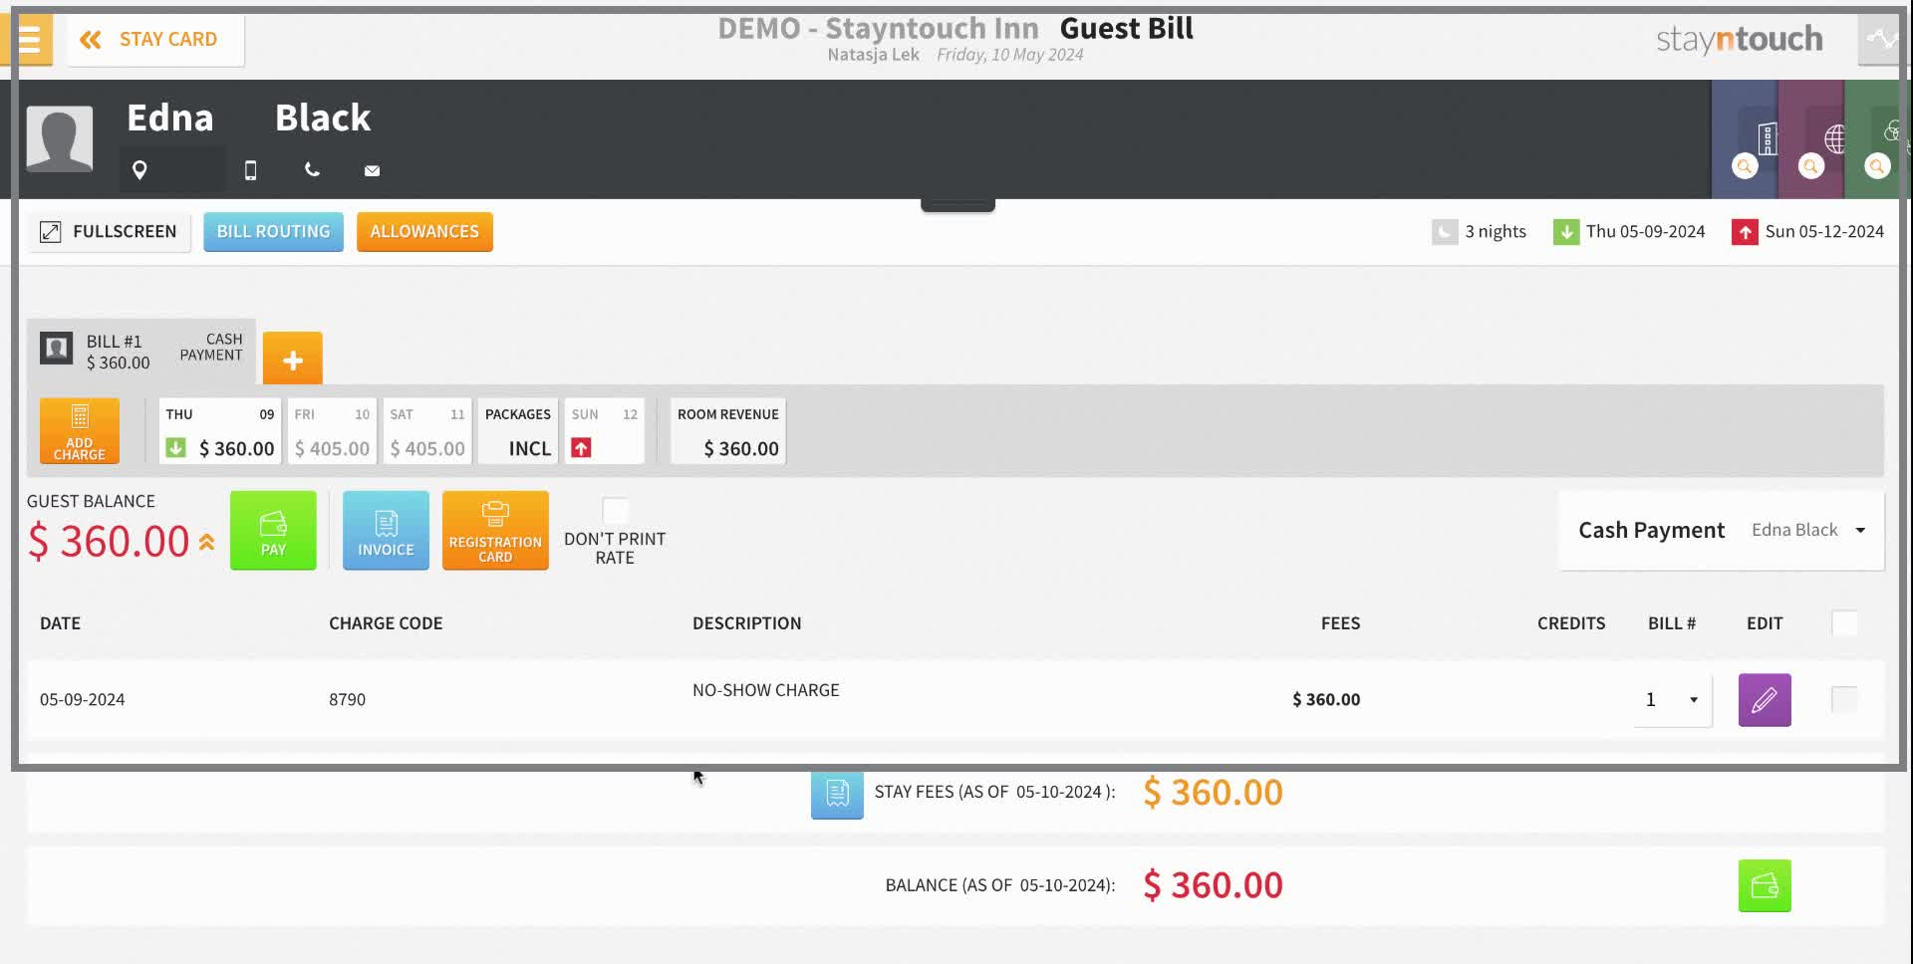Click the header collapse drag handle
The image size is (1913, 964).
(957, 205)
